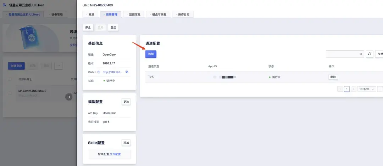Open the 操作日志 tab

[x=183, y=15]
